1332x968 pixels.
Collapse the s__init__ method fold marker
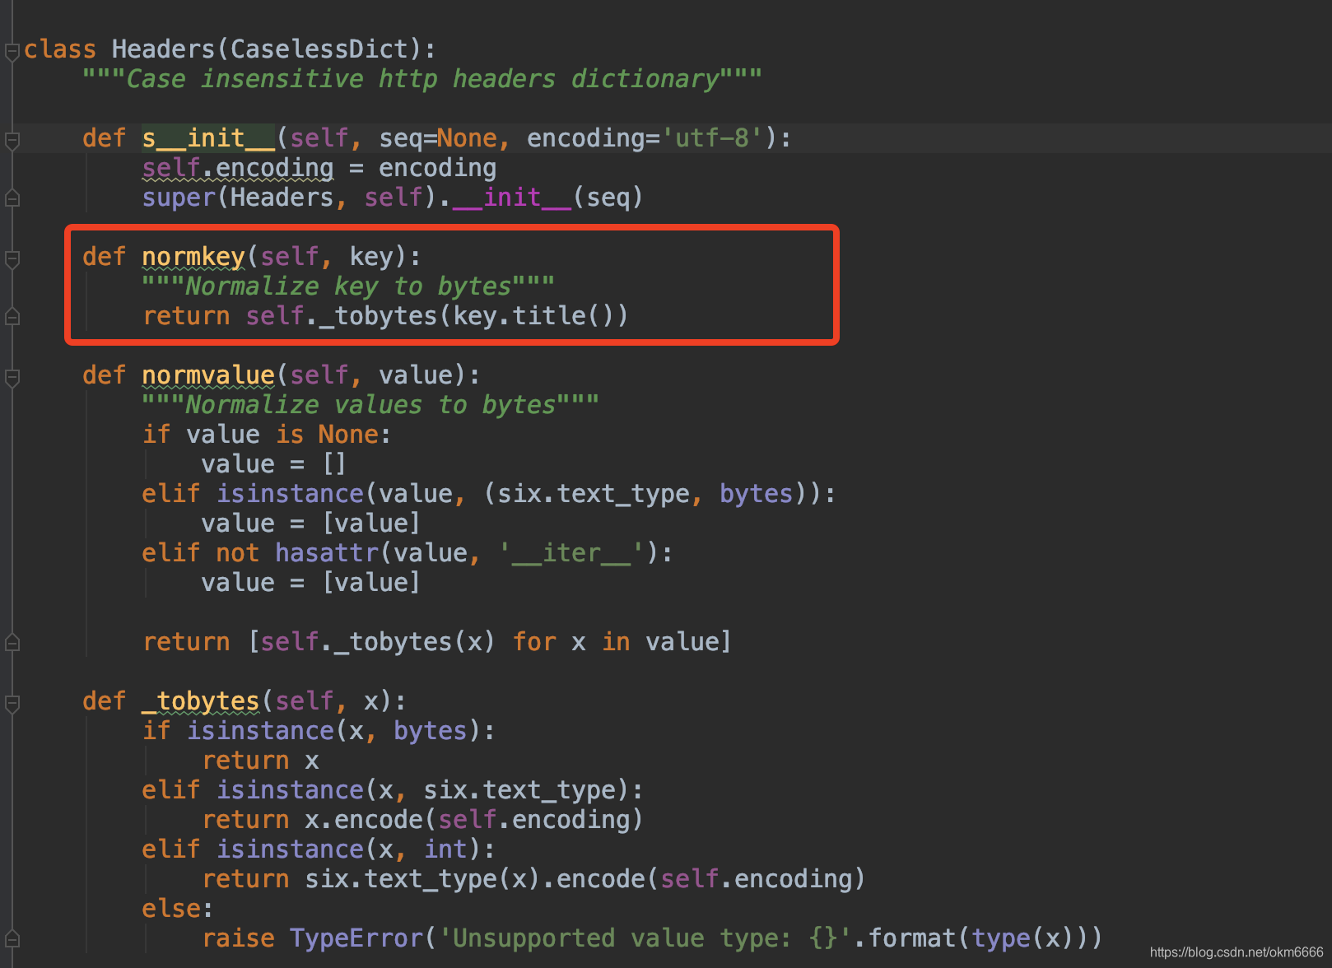click(x=12, y=141)
